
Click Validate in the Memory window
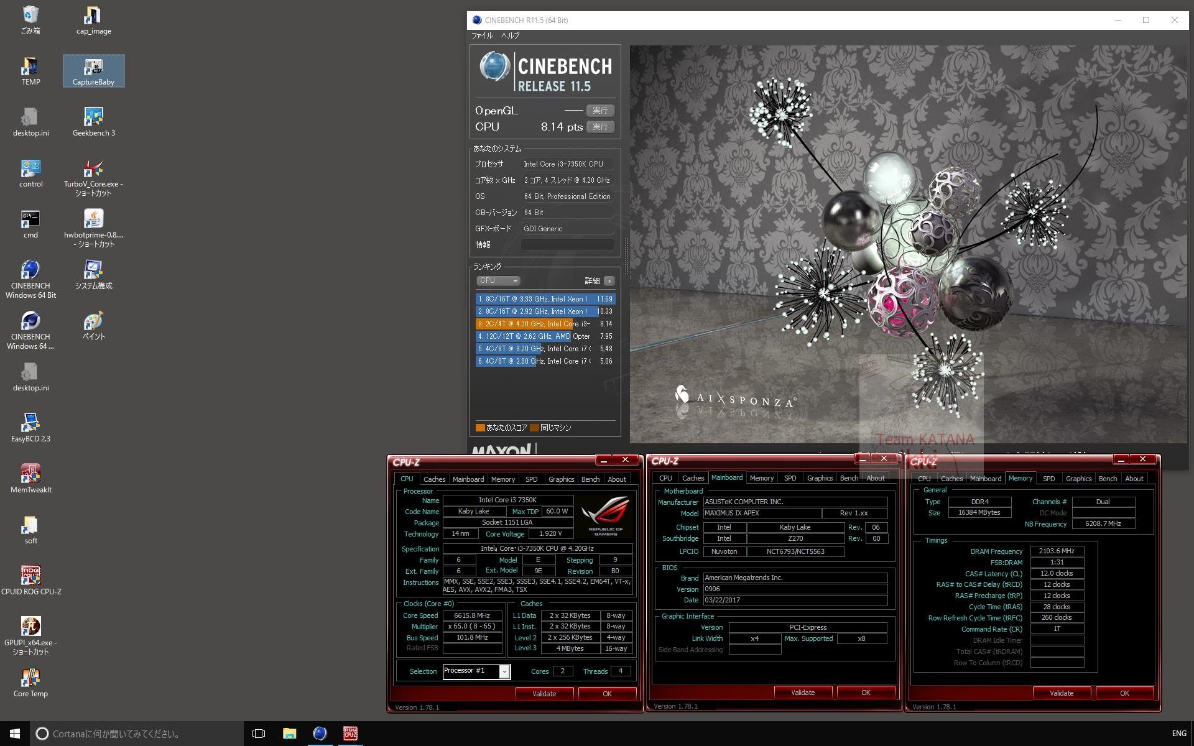coord(1062,693)
